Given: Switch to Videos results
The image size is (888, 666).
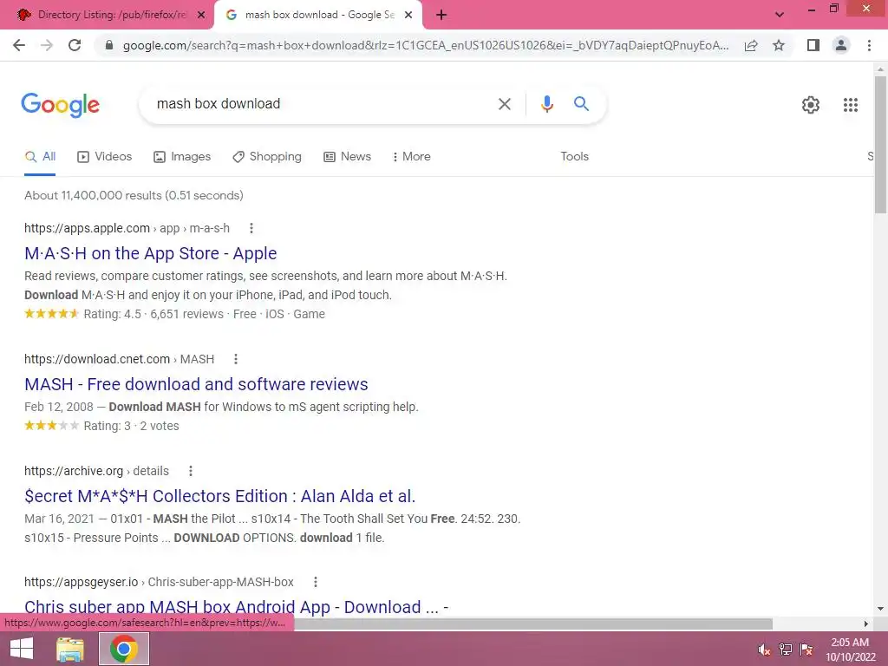Looking at the screenshot, I should click(x=105, y=157).
